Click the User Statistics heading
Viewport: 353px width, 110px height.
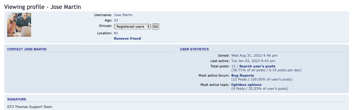[194, 49]
